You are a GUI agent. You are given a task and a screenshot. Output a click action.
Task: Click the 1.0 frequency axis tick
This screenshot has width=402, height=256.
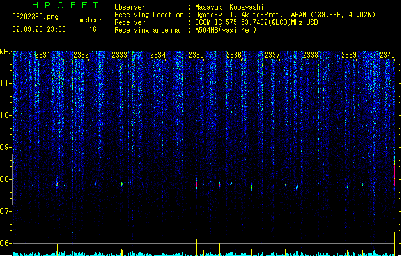click(x=5, y=115)
